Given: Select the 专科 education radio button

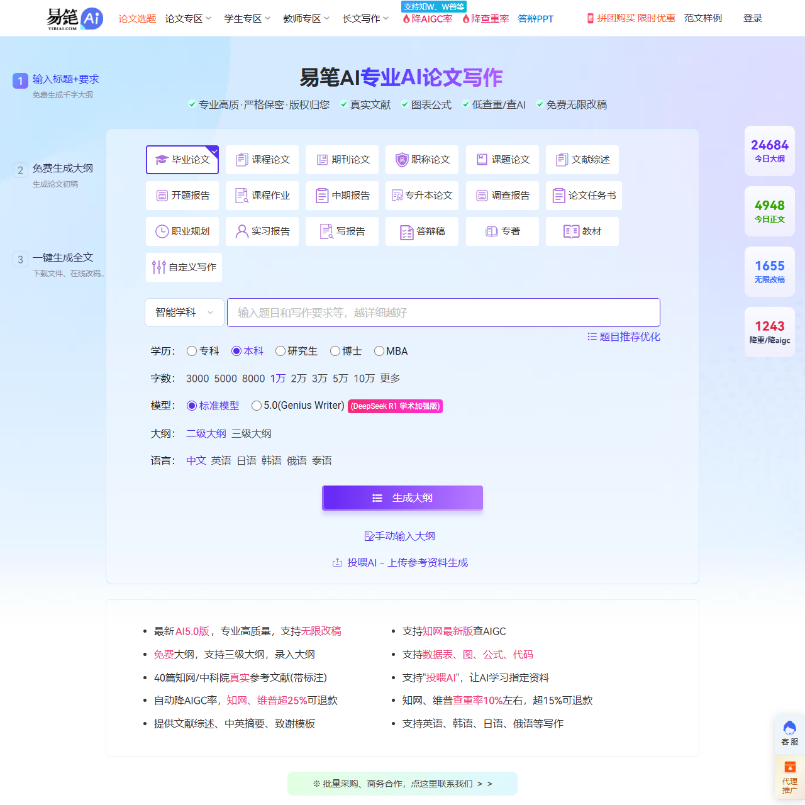Looking at the screenshot, I should click(192, 351).
